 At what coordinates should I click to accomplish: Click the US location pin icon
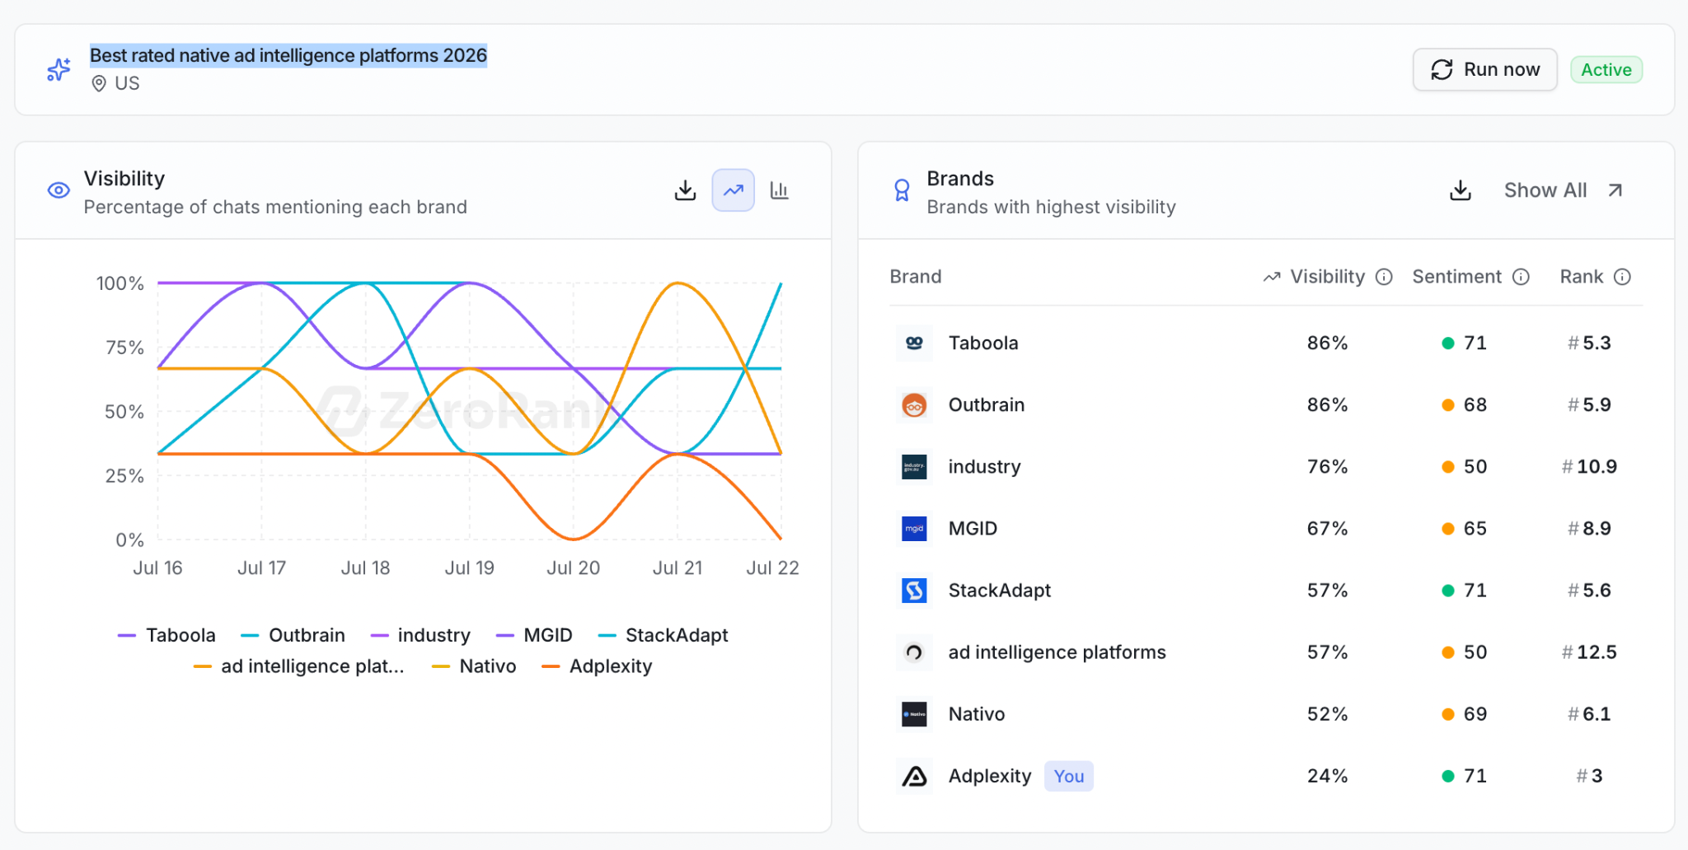pos(99,83)
